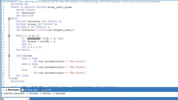Click SET i = i + 1 line

point(32,47)
